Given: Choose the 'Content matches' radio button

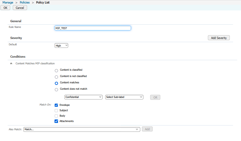Looking at the screenshot, I should click(x=56, y=83).
